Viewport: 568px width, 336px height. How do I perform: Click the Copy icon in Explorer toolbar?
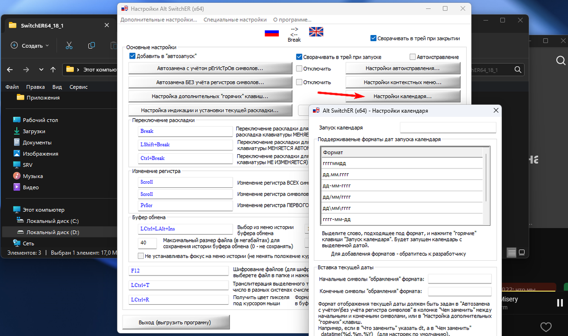91,45
